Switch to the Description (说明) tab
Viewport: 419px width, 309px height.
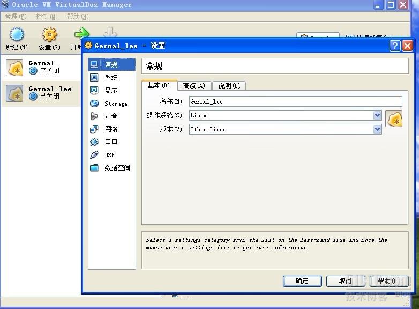(229, 86)
